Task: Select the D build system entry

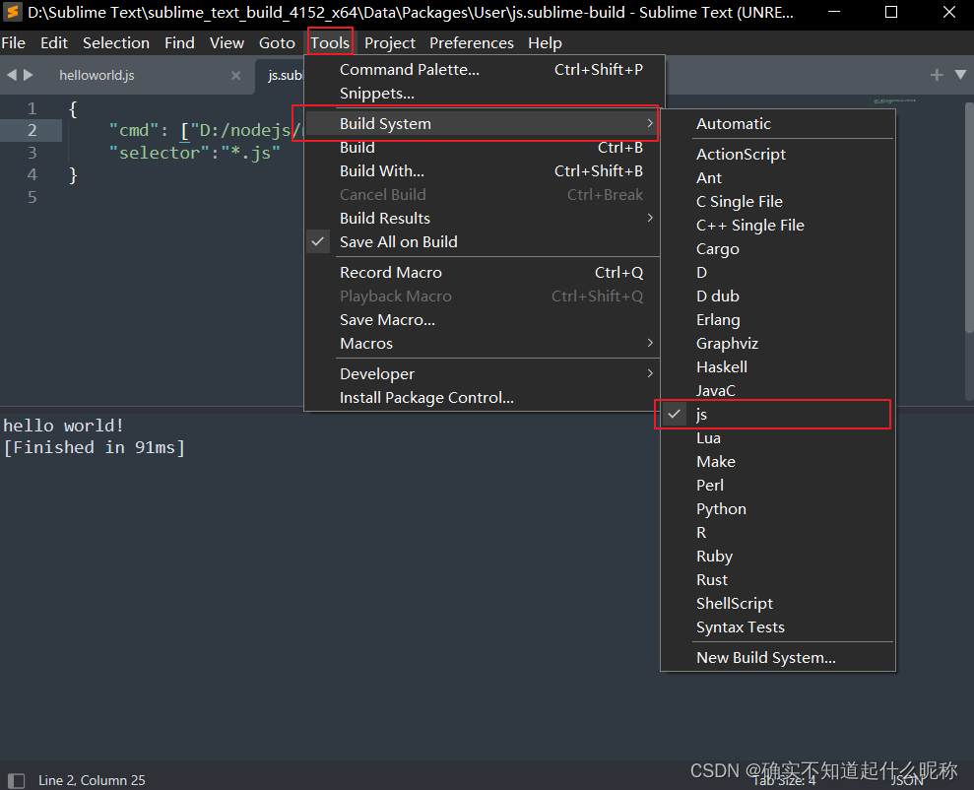Action: coord(778,272)
